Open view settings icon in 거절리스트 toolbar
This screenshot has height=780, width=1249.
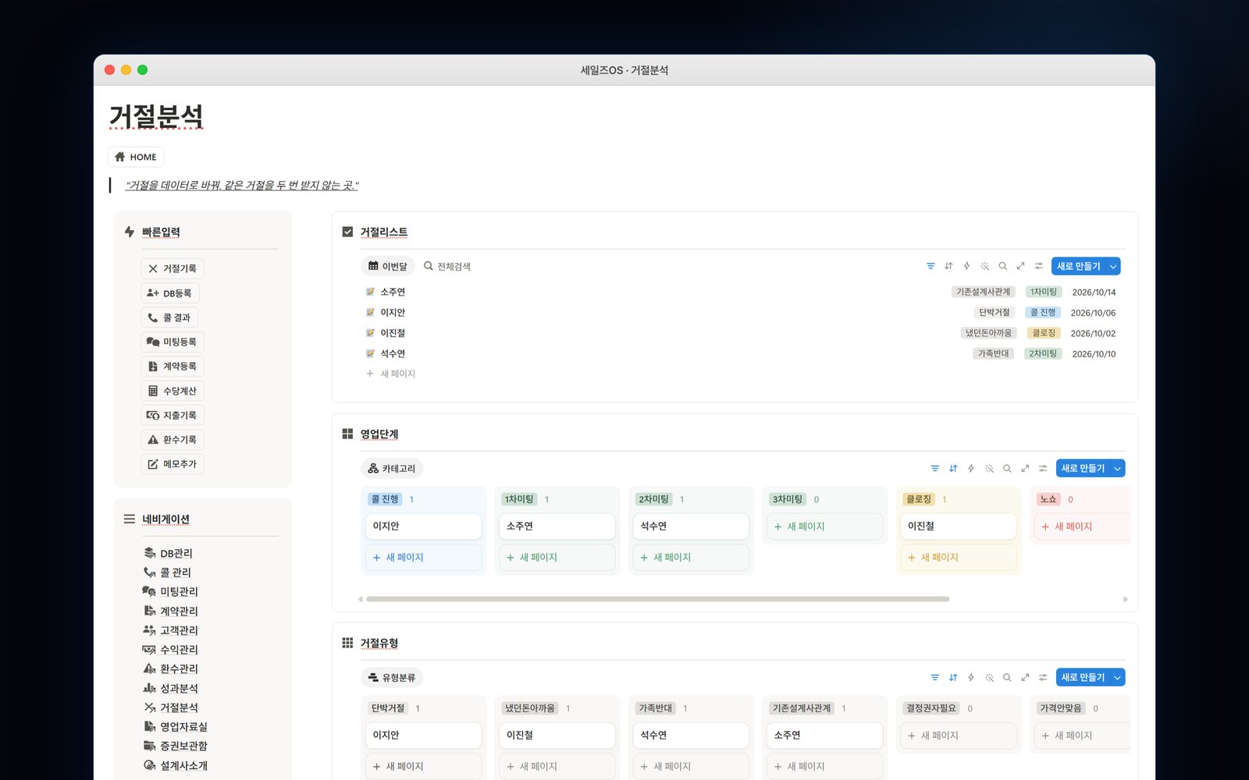click(1038, 266)
